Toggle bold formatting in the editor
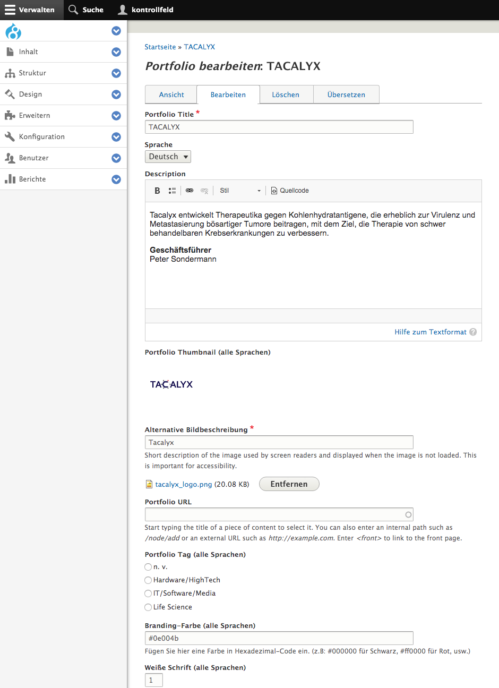The image size is (499, 688). click(157, 191)
